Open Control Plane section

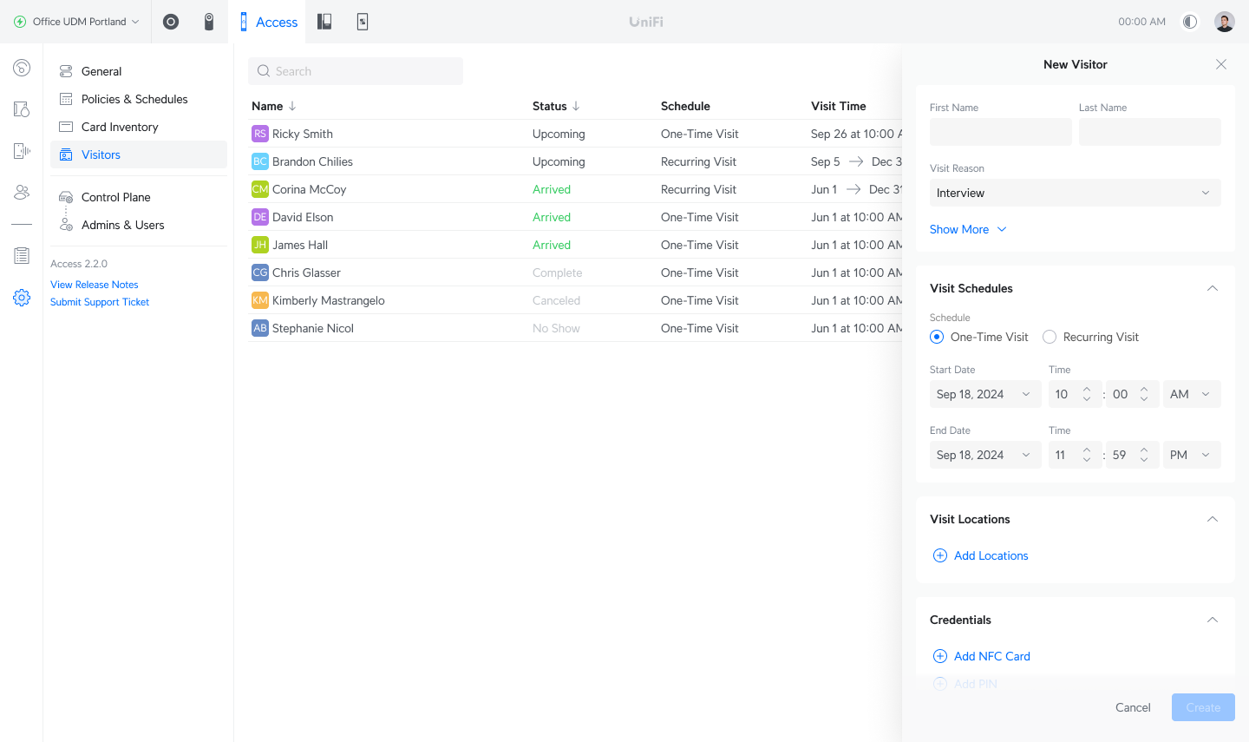click(139, 197)
